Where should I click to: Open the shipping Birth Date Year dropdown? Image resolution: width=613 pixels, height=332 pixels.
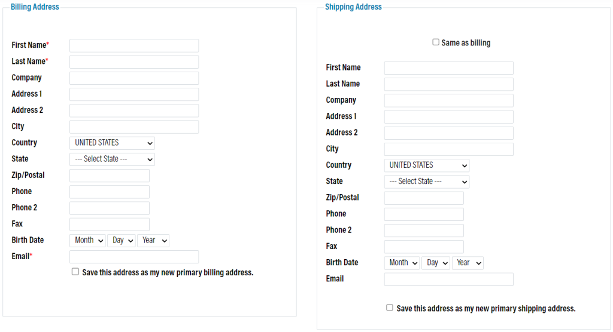coord(468,263)
